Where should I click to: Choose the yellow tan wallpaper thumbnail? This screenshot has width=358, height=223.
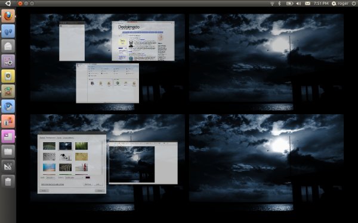(x=82, y=156)
